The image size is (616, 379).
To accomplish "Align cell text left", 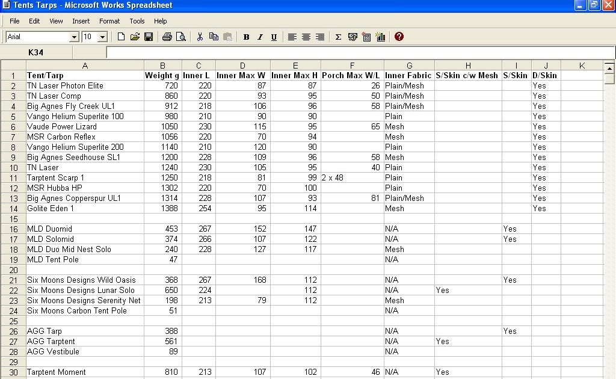I will (x=292, y=37).
